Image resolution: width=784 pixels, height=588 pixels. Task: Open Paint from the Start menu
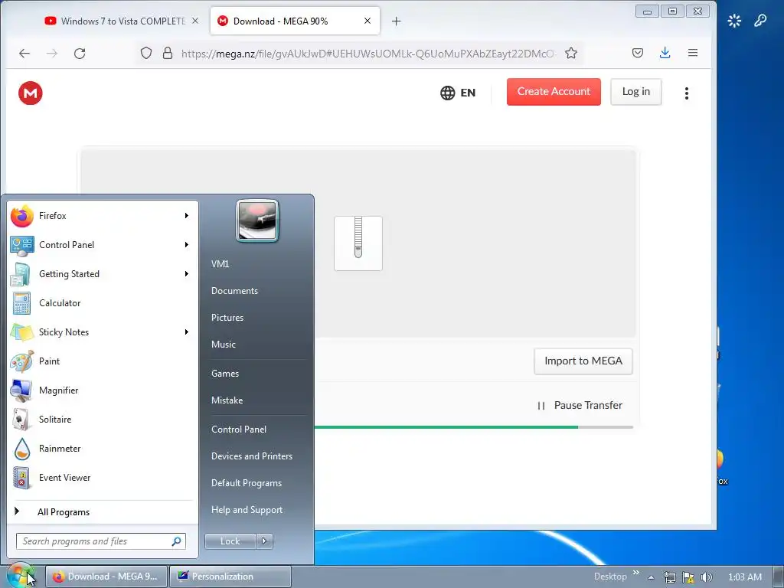(x=103, y=361)
